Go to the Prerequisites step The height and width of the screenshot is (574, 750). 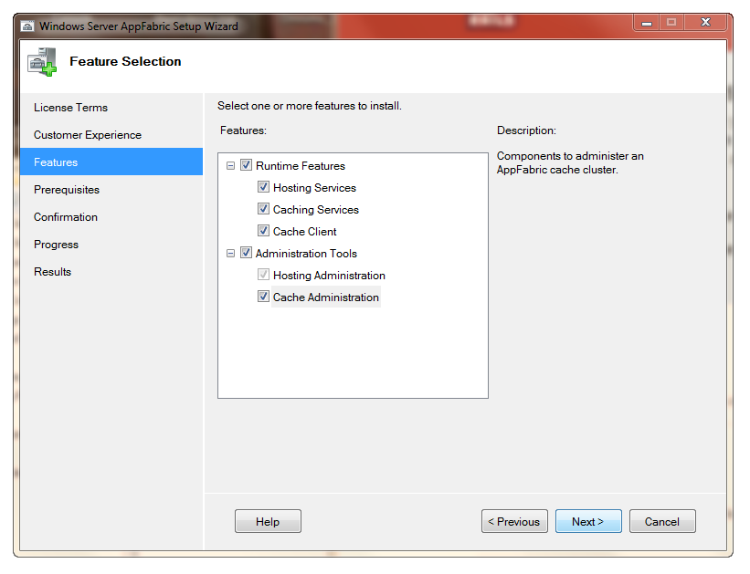pyautogui.click(x=76, y=189)
